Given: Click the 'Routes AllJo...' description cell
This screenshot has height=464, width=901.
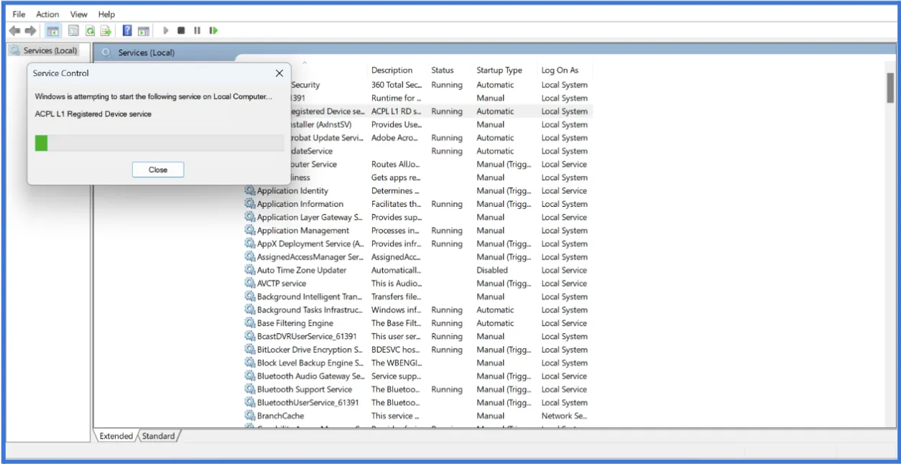Looking at the screenshot, I should pos(396,164).
